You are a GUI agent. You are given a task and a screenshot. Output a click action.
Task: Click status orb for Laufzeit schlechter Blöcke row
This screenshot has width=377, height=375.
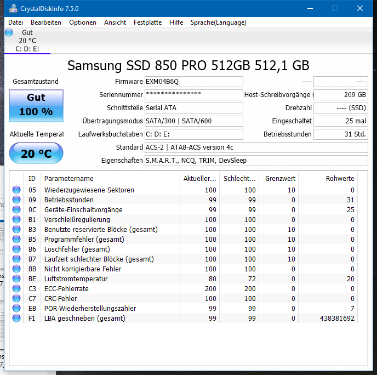click(x=16, y=259)
